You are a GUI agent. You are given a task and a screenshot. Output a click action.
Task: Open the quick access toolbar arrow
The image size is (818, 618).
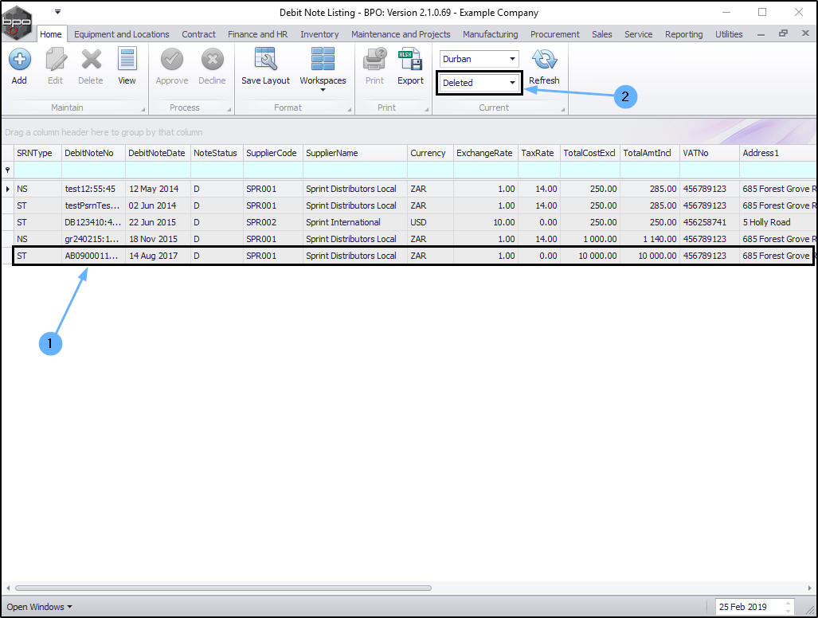58,11
